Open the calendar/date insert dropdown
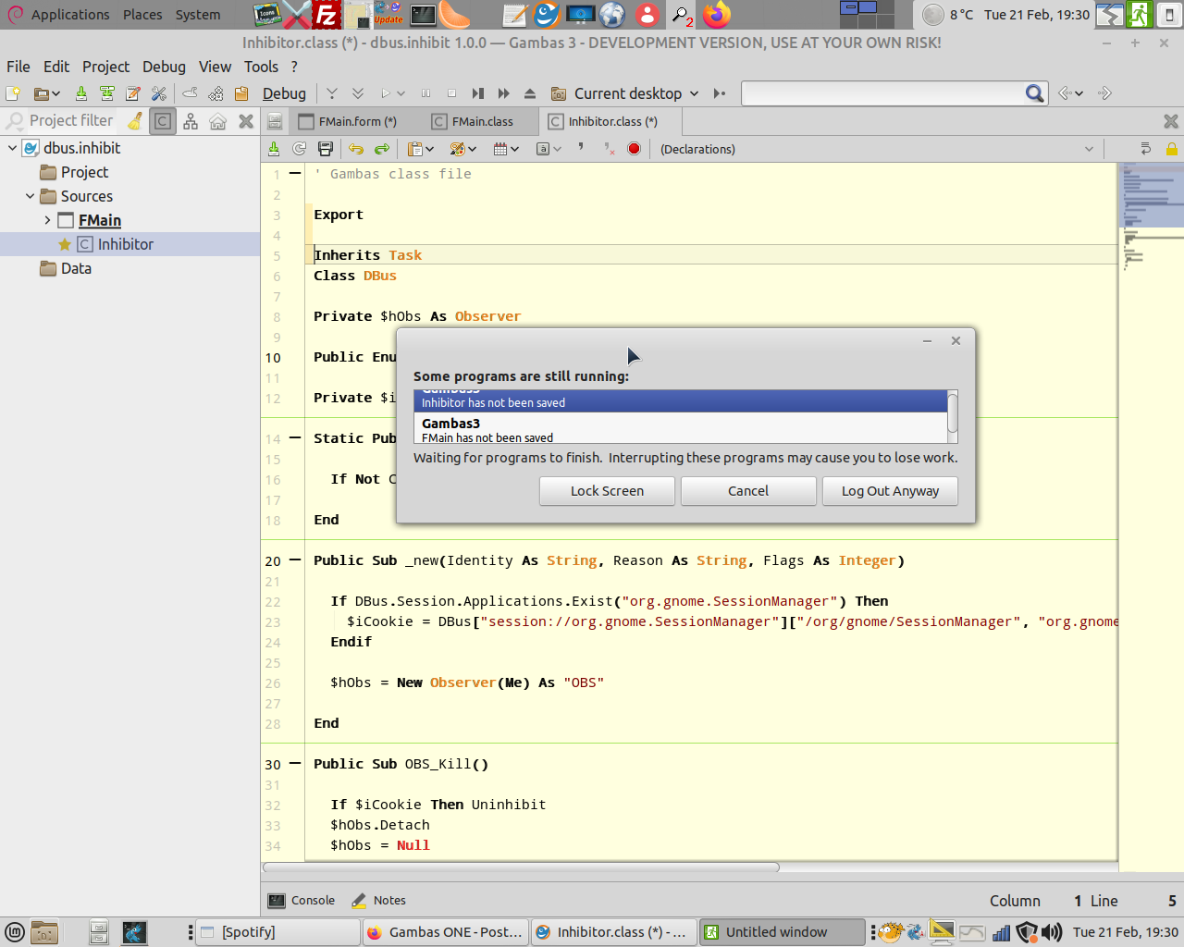The width and height of the screenshot is (1184, 947). (507, 149)
